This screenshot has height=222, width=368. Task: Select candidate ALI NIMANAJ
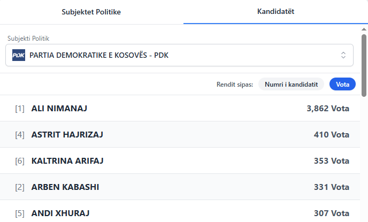(59, 109)
